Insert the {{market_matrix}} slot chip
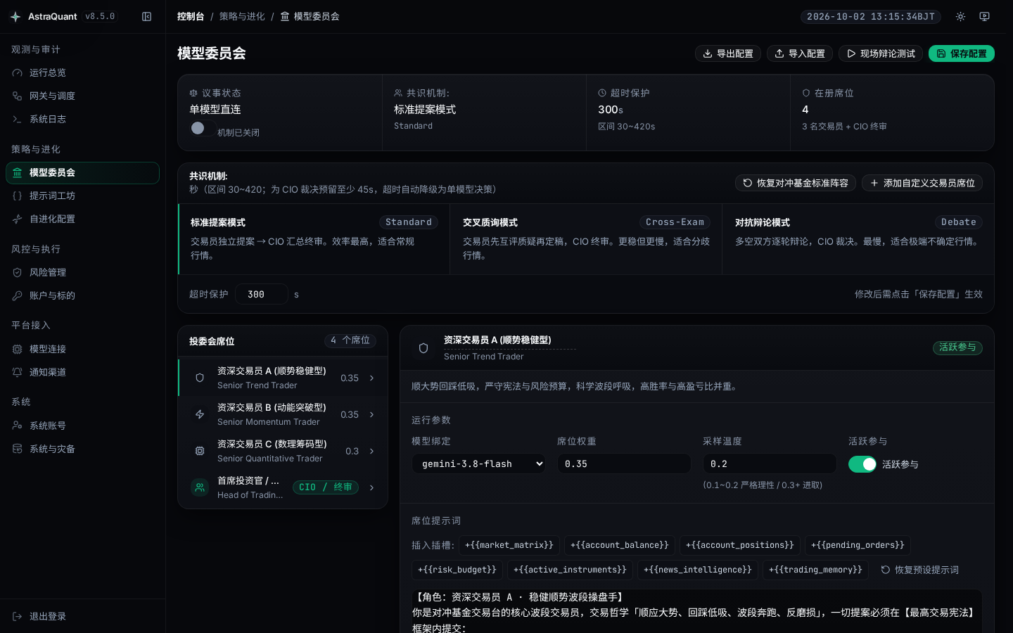 (509, 545)
